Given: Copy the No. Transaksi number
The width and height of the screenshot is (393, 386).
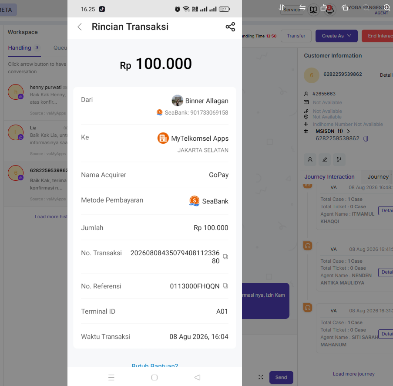Looking at the screenshot, I should [225, 257].
